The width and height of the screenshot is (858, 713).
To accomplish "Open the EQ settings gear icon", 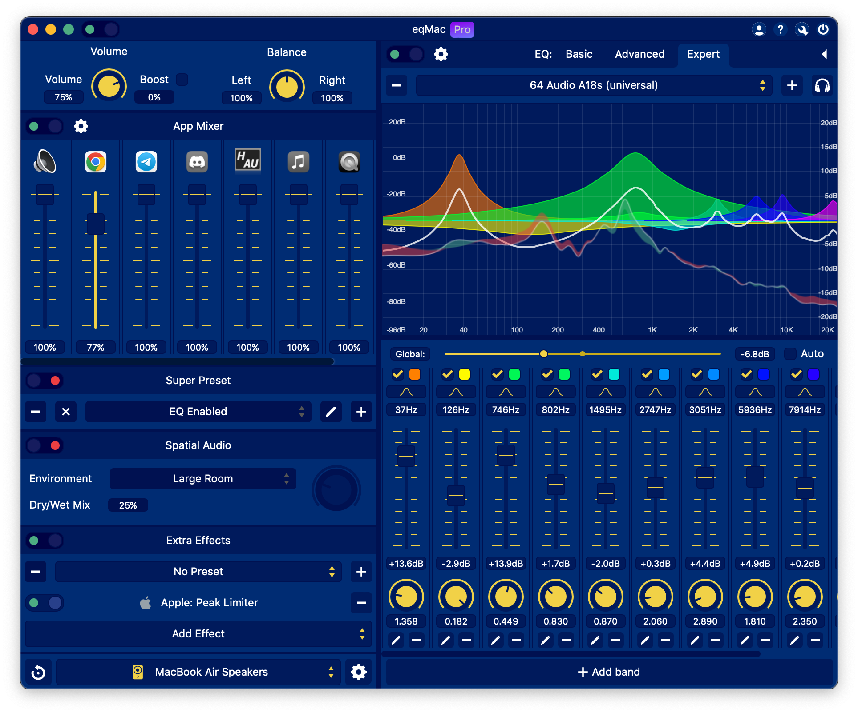I will click(x=441, y=54).
